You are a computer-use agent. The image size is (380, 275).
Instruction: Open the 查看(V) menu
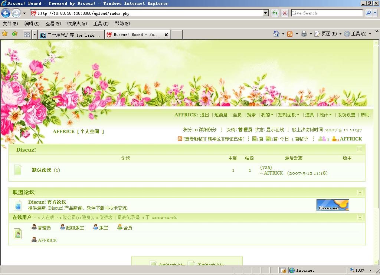point(53,23)
